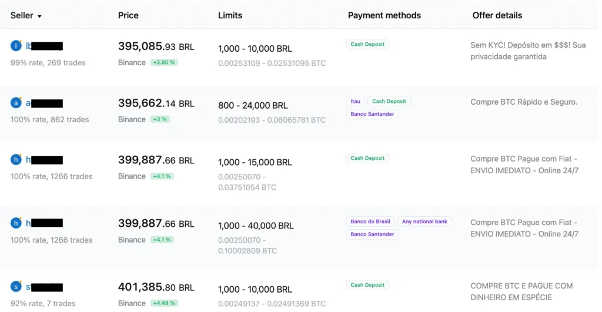Open avatar of seller with 1,000 - 40,000 BRL limit
The image size is (602, 312).
(x=16, y=223)
